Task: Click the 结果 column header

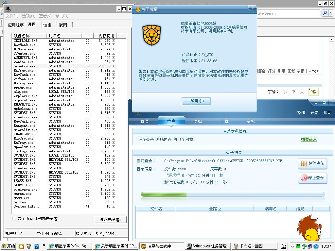Action: coord(300,209)
